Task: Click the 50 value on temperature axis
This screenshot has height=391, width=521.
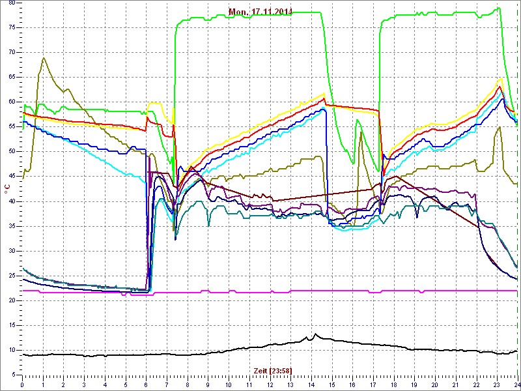Action: (11, 152)
